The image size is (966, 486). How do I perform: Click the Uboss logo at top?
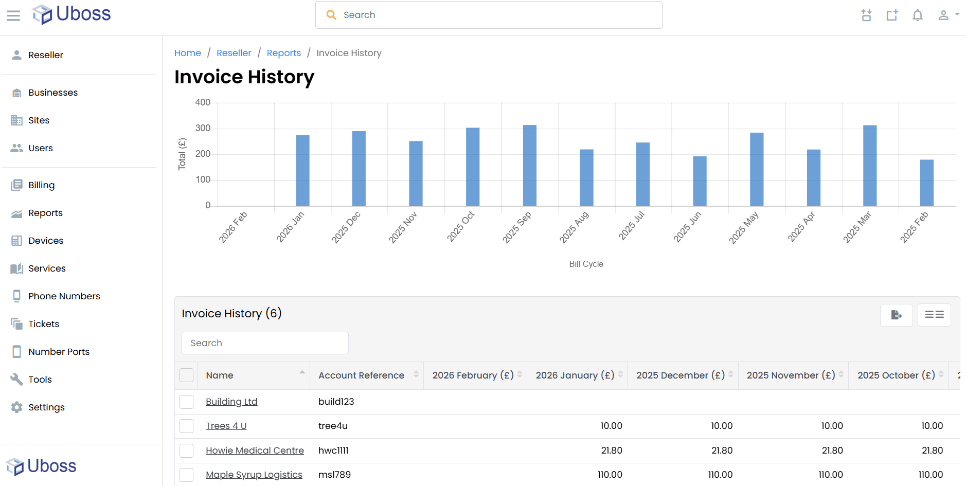point(71,14)
